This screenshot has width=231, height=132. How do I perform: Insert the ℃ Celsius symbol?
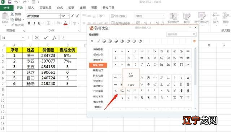(x=175, y=97)
